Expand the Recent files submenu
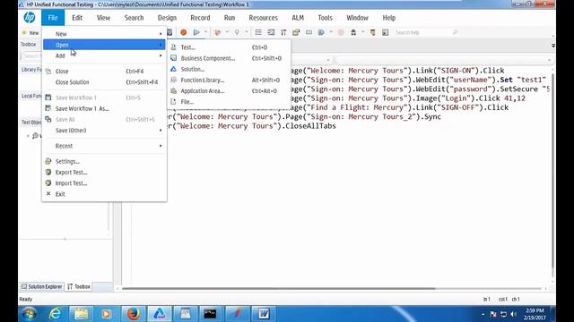Image resolution: width=574 pixels, height=322 pixels. click(104, 146)
